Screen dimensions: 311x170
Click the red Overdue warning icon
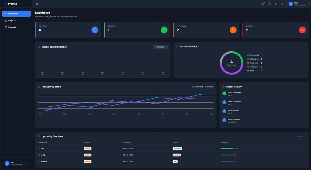pos(302,30)
